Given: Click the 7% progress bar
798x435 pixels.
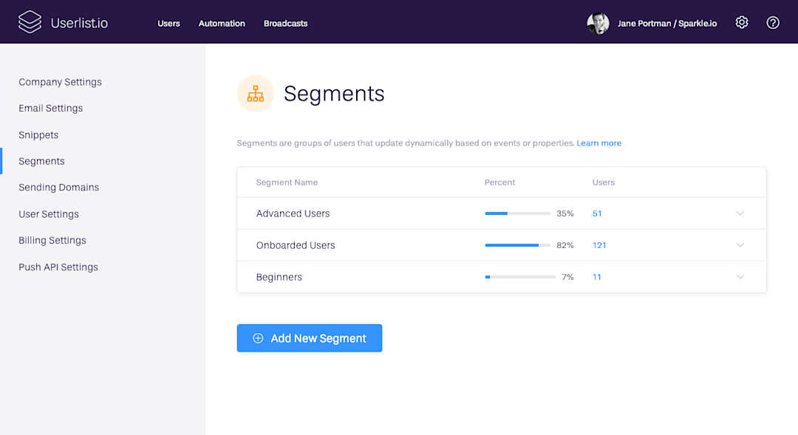Looking at the screenshot, I should (x=520, y=277).
